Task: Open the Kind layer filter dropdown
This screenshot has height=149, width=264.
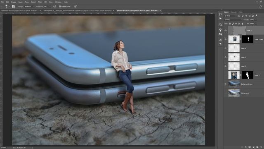Action: tap(230, 16)
